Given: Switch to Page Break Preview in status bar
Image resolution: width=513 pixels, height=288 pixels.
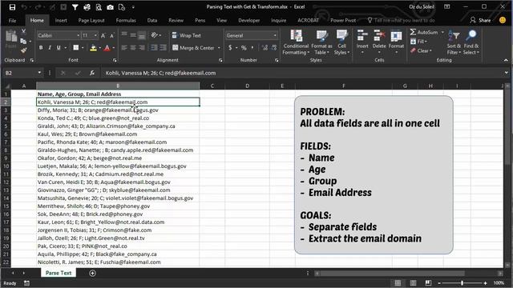Looking at the screenshot, I should coord(428,282).
